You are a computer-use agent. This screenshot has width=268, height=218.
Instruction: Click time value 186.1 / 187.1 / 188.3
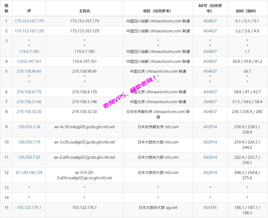click(x=247, y=210)
